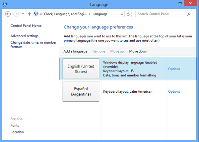Minimize the Language window
Screen dimensions: 199x142
point(172,4)
